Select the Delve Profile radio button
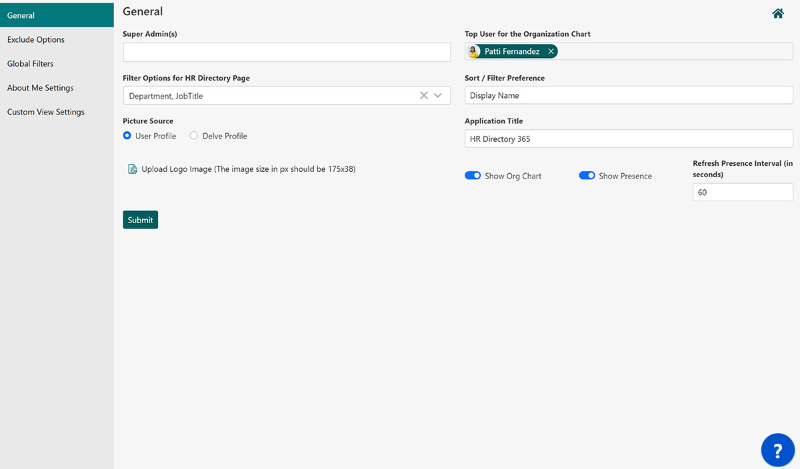The image size is (800, 469). 194,136
